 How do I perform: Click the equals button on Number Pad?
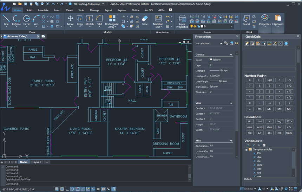(x=250, y=109)
